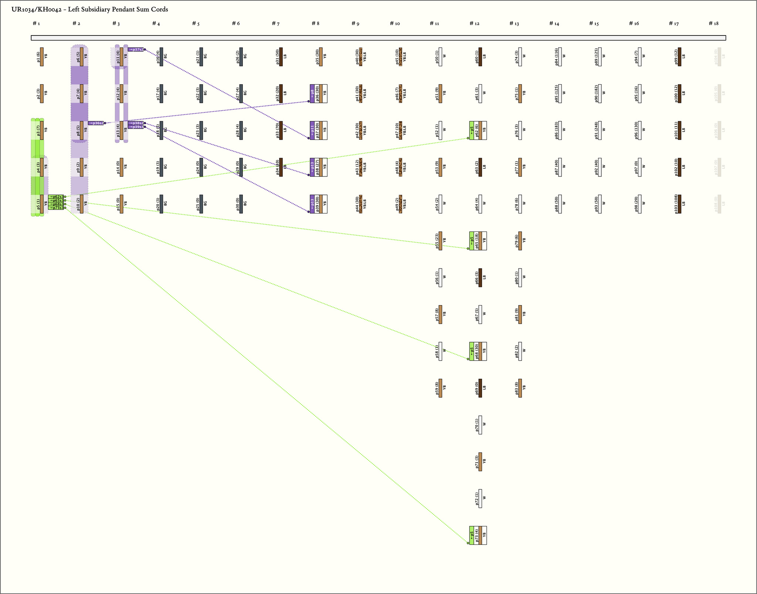Click the ←p13 tag beside p38 (27)
Image resolution: width=757 pixels, height=594 pixels.
(x=312, y=167)
